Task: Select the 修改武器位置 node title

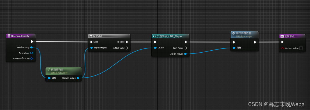Action: pyautogui.click(x=243, y=33)
